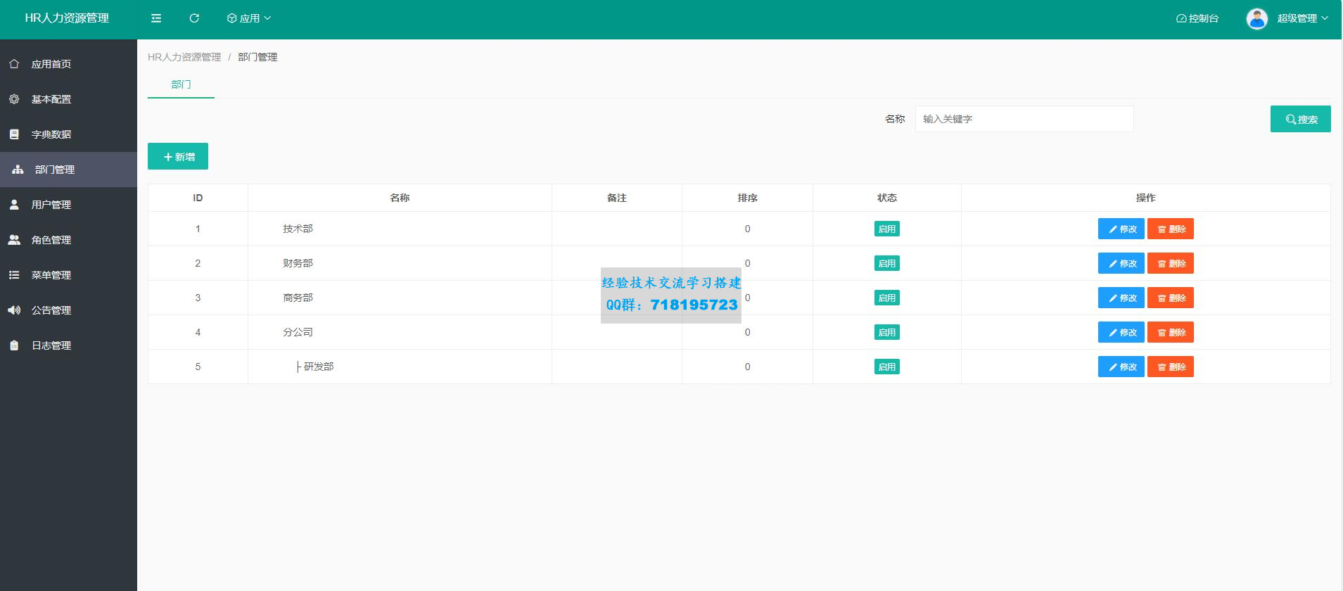Collapse the 分公司 tree row
This screenshot has height=591, width=1343.
[x=298, y=332]
